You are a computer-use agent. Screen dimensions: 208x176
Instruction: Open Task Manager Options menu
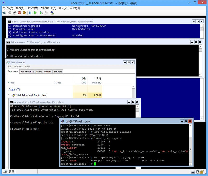18,67
